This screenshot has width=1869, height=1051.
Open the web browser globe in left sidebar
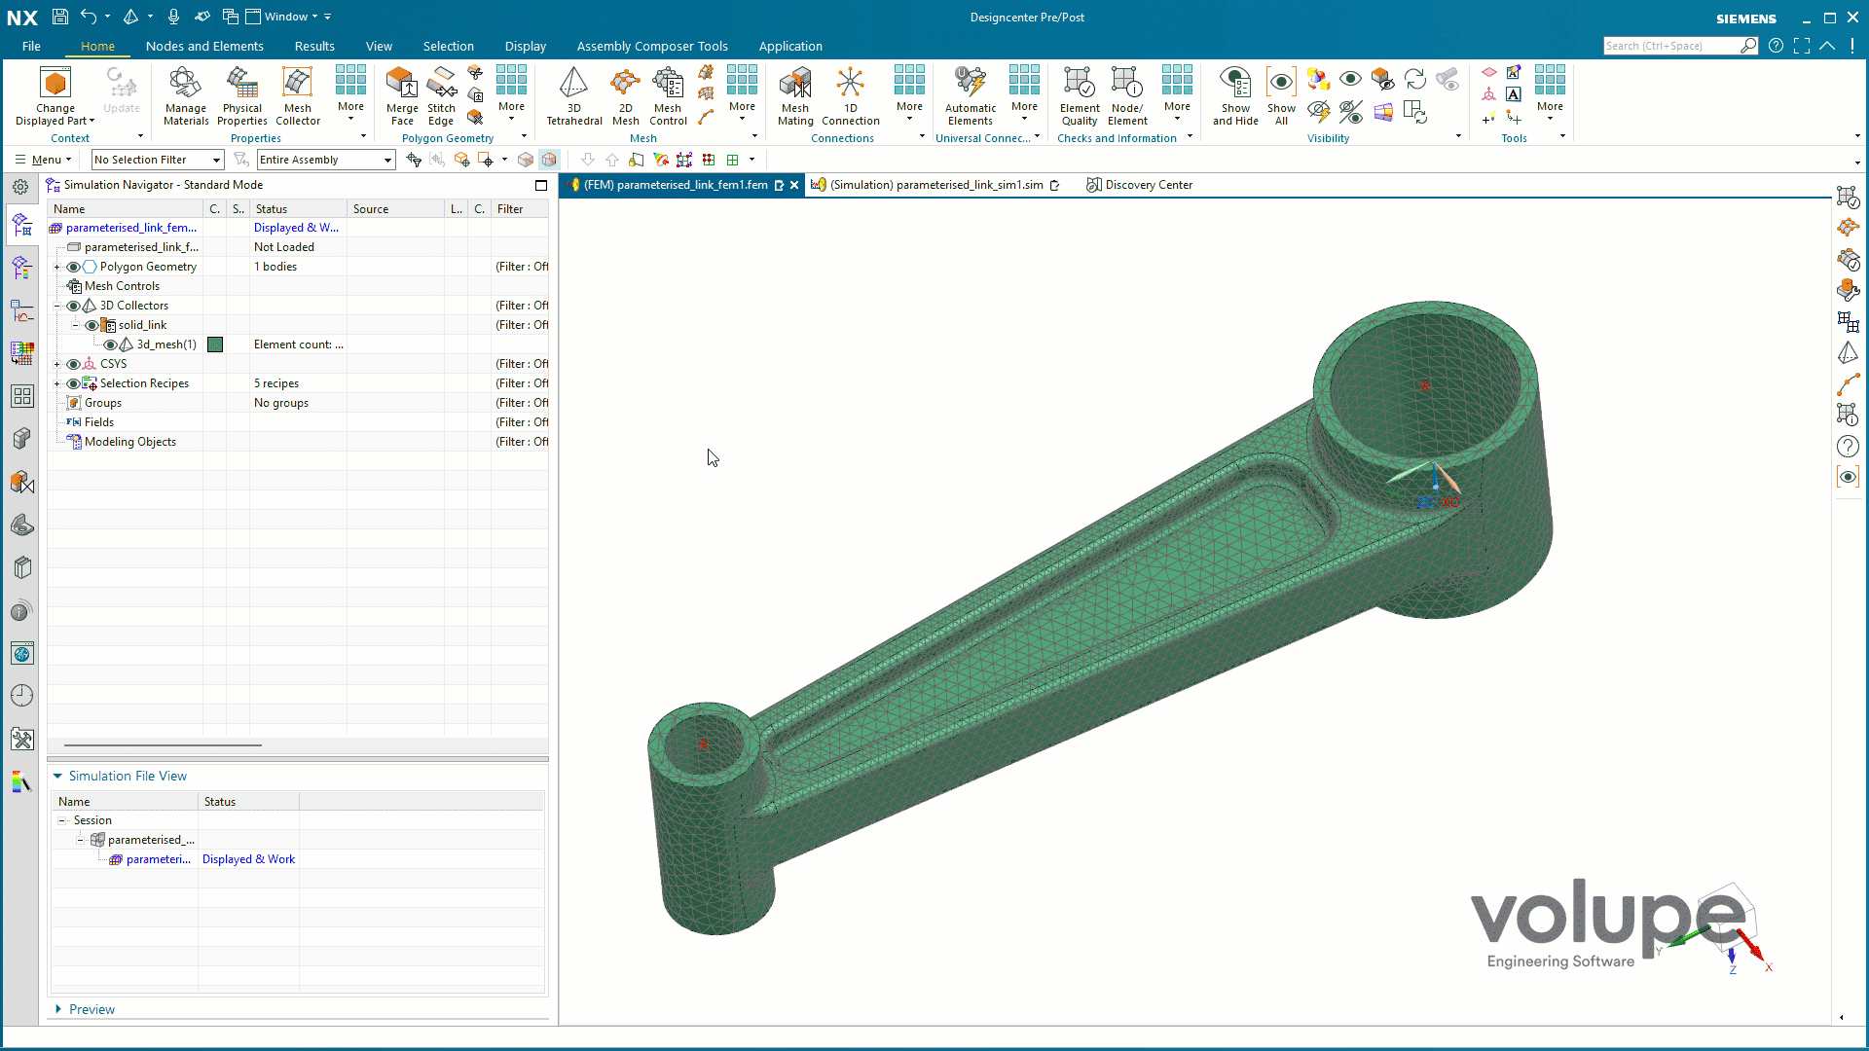21,654
